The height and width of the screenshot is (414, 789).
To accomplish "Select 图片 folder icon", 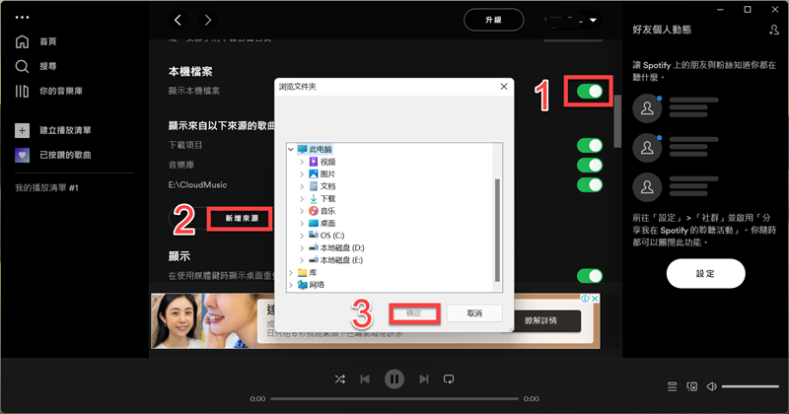I will pyautogui.click(x=314, y=174).
